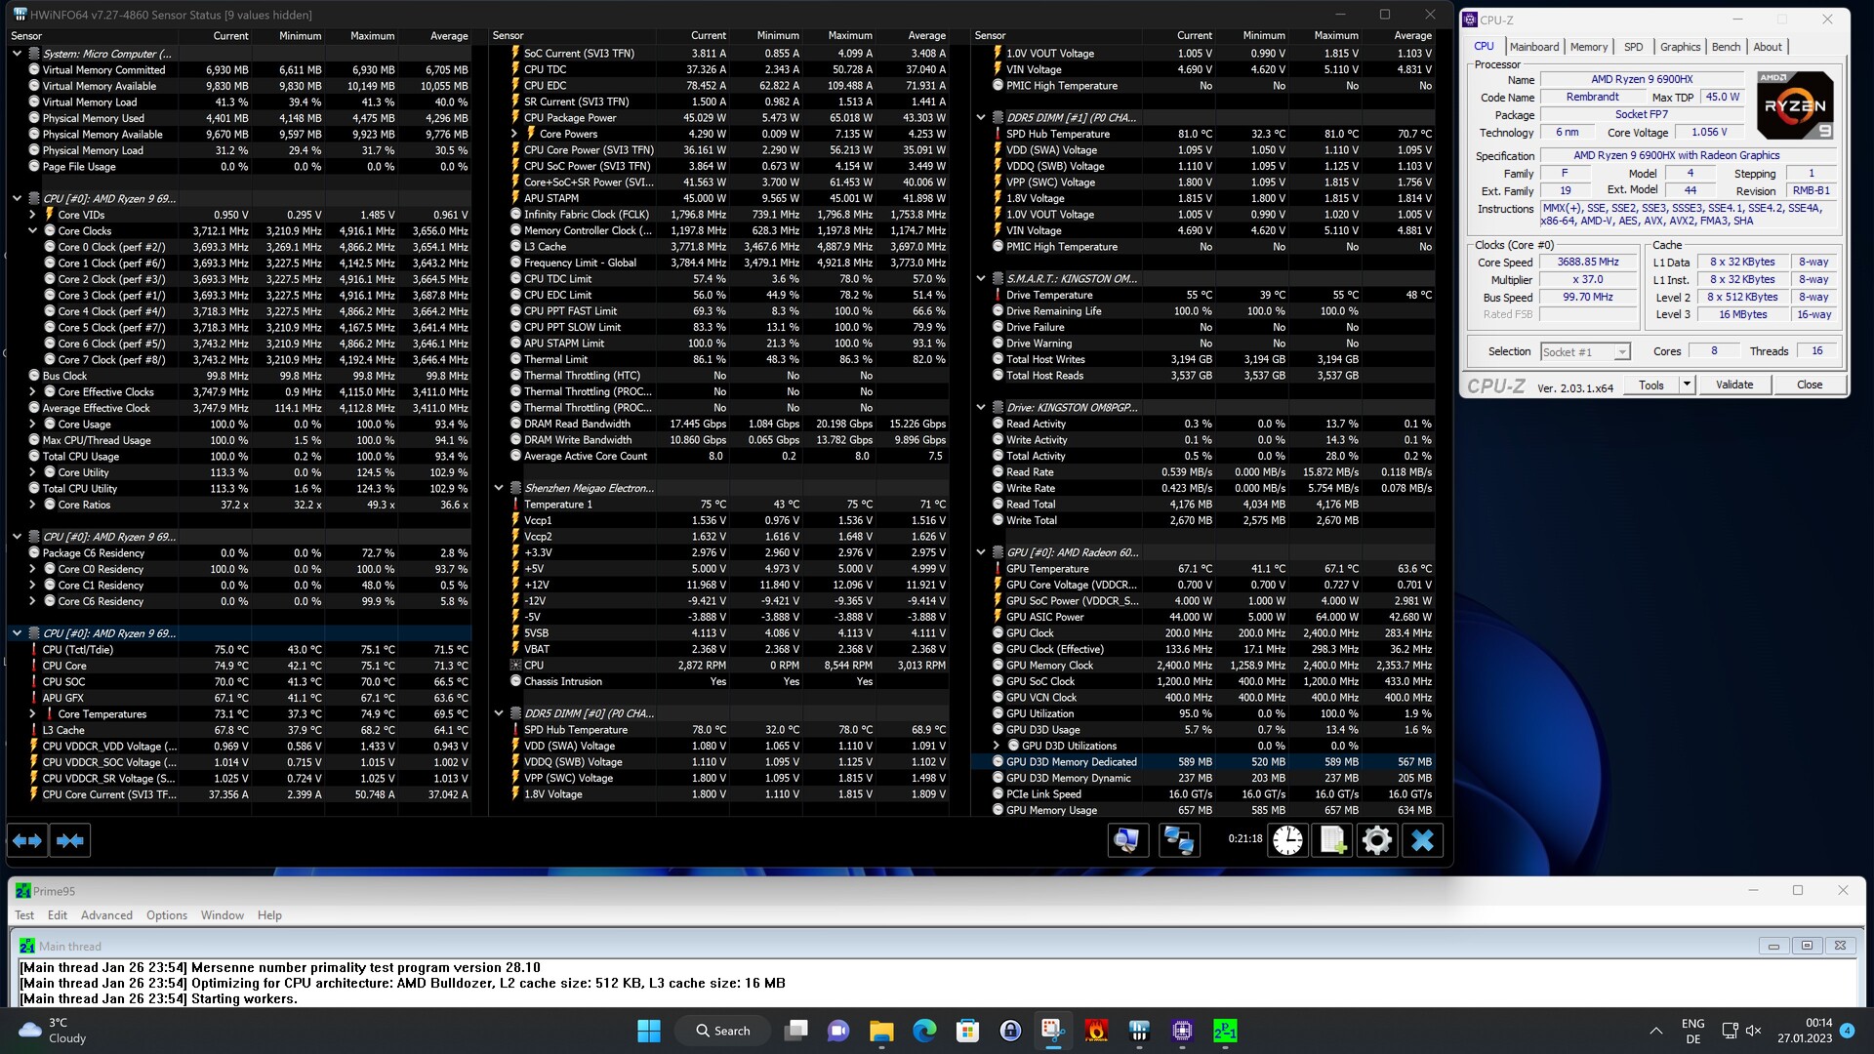This screenshot has height=1054, width=1874.
Task: Click the monitor summary icon in HWiNFO toolbar
Action: click(x=1127, y=840)
